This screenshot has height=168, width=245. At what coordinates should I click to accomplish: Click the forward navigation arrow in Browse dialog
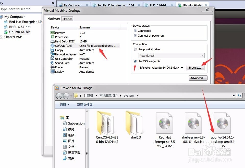66,96
